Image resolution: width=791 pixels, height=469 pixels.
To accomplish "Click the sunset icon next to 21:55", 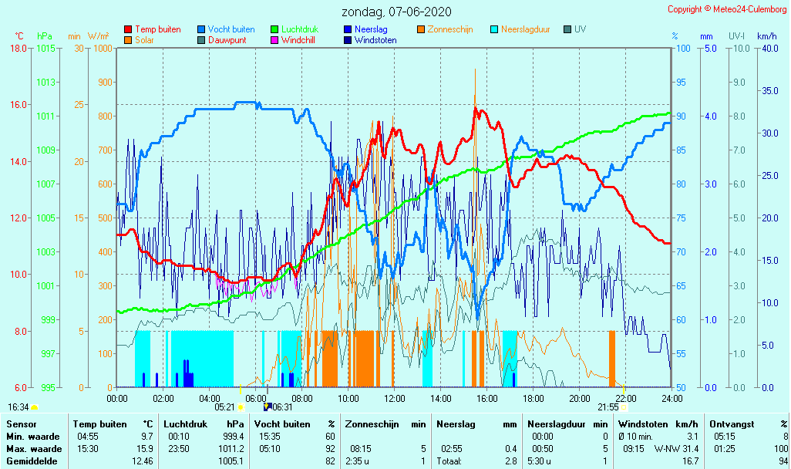I will coord(624,407).
